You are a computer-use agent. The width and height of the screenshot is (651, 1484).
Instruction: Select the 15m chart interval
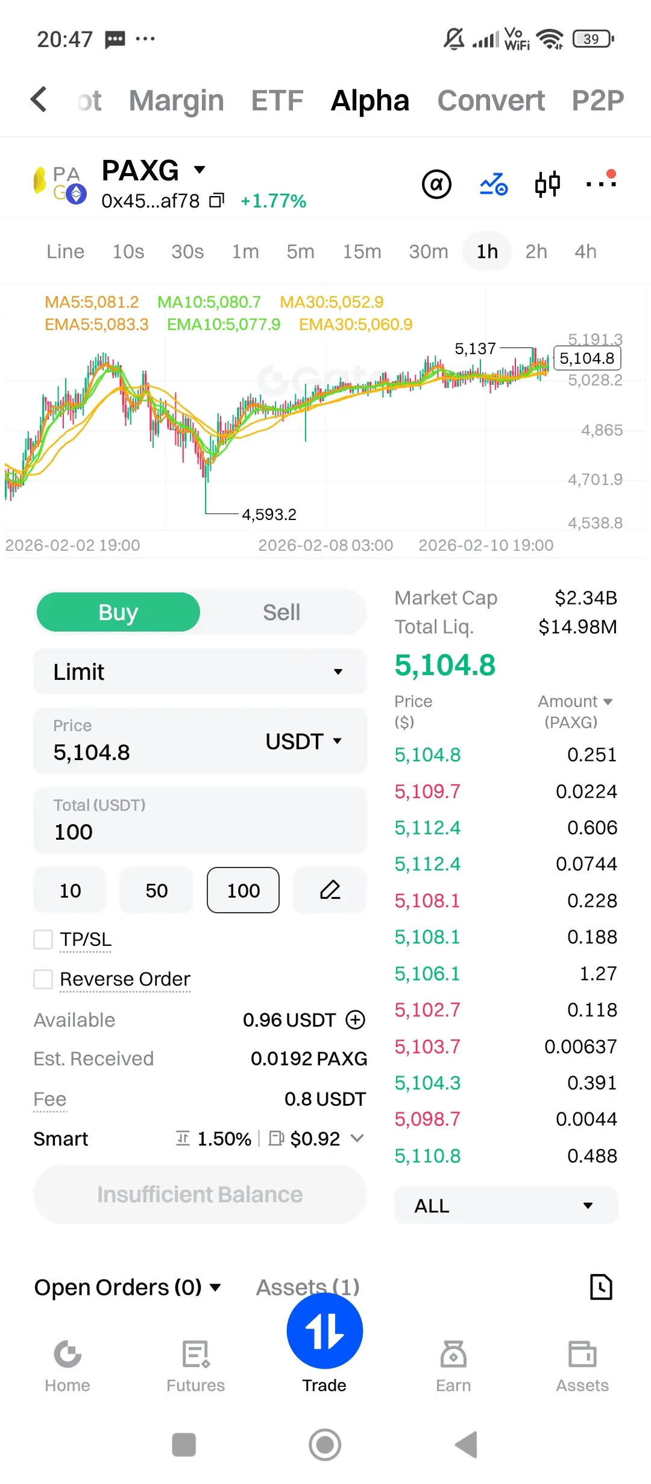pos(362,251)
